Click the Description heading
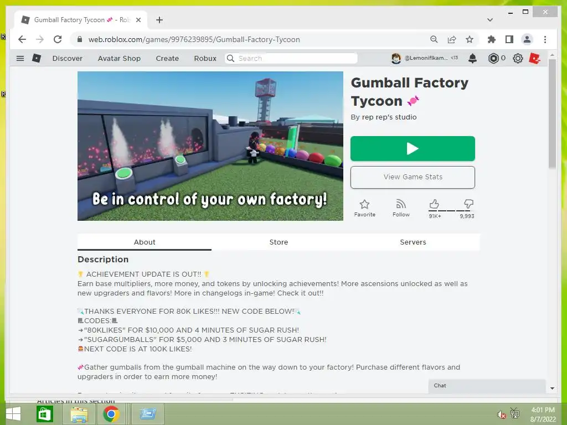Viewport: 567px width, 425px height. (103, 260)
